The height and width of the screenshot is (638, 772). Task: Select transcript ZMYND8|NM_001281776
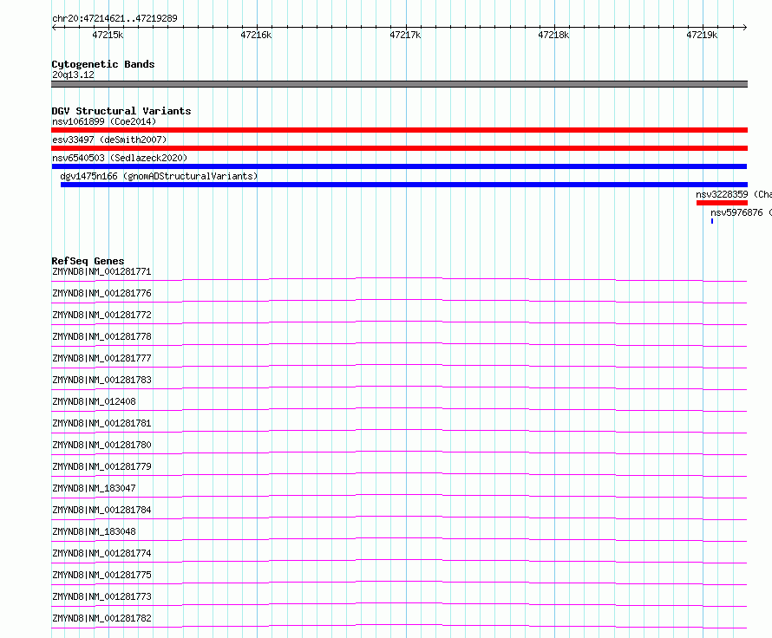coord(101,293)
